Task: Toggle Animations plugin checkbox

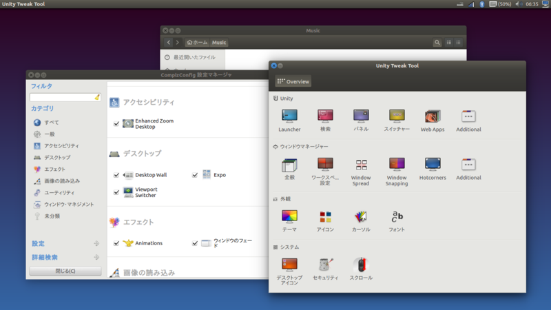Action: (x=116, y=243)
